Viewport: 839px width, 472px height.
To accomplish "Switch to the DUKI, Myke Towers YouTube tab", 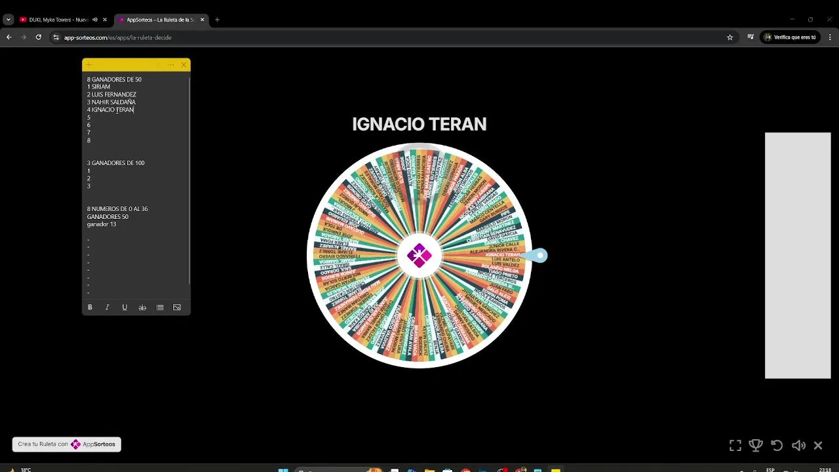I will click(x=64, y=20).
